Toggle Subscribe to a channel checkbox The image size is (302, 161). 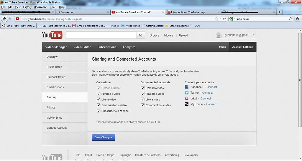[99, 111]
